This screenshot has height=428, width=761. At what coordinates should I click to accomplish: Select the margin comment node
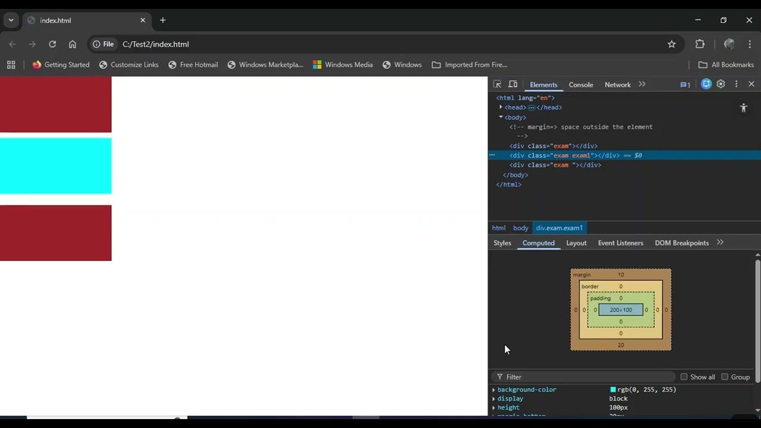[581, 131]
